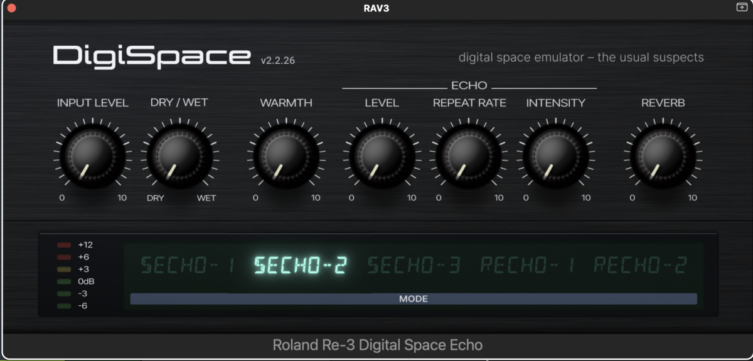This screenshot has width=753, height=361.
Task: Click the +3 meter LED
Action: pos(64,269)
